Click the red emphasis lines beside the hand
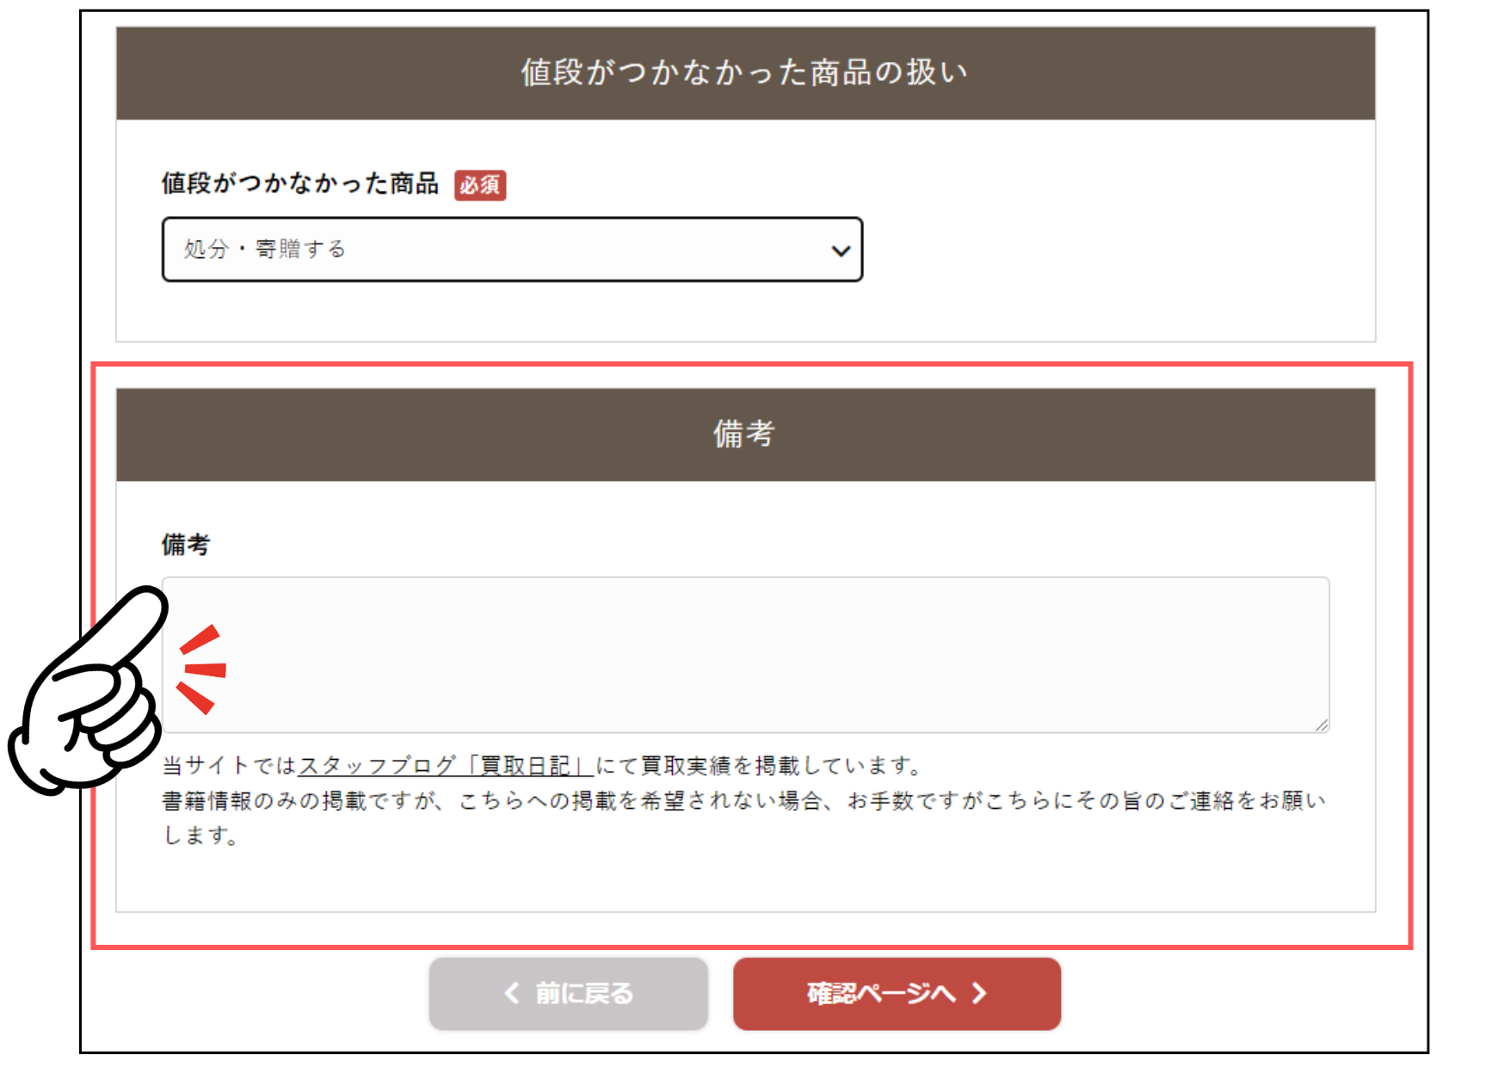This screenshot has height=1067, width=1504. pos(201,669)
